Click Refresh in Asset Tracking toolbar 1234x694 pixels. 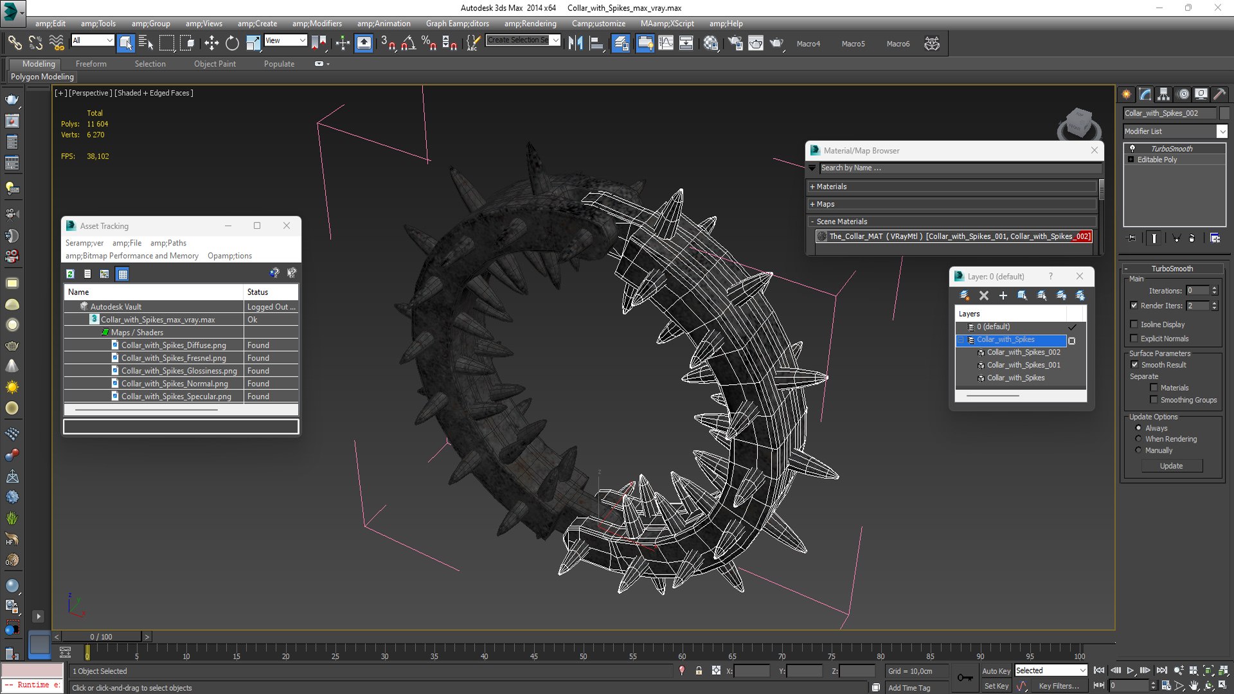point(70,274)
